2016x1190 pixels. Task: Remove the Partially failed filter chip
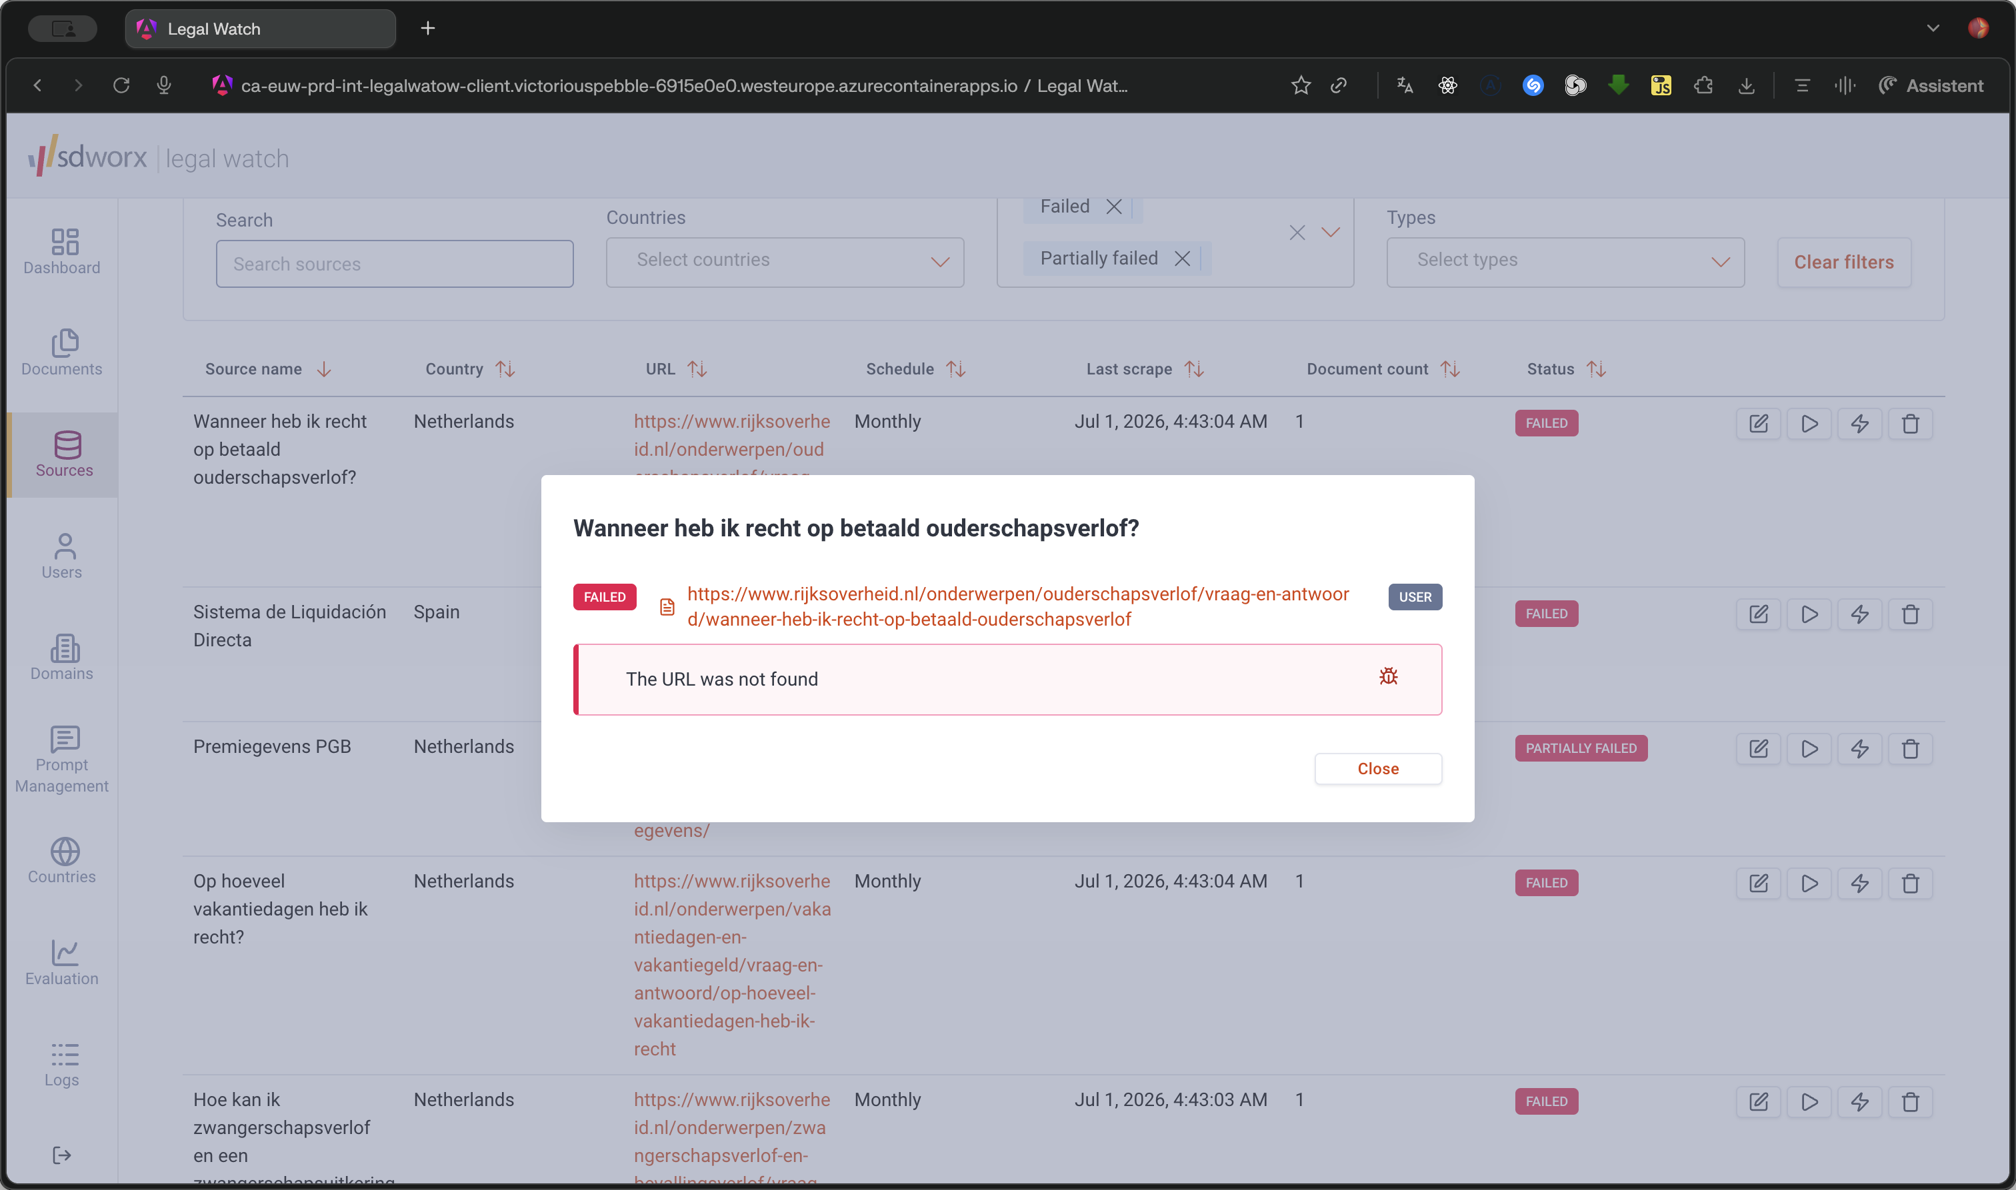(1182, 259)
